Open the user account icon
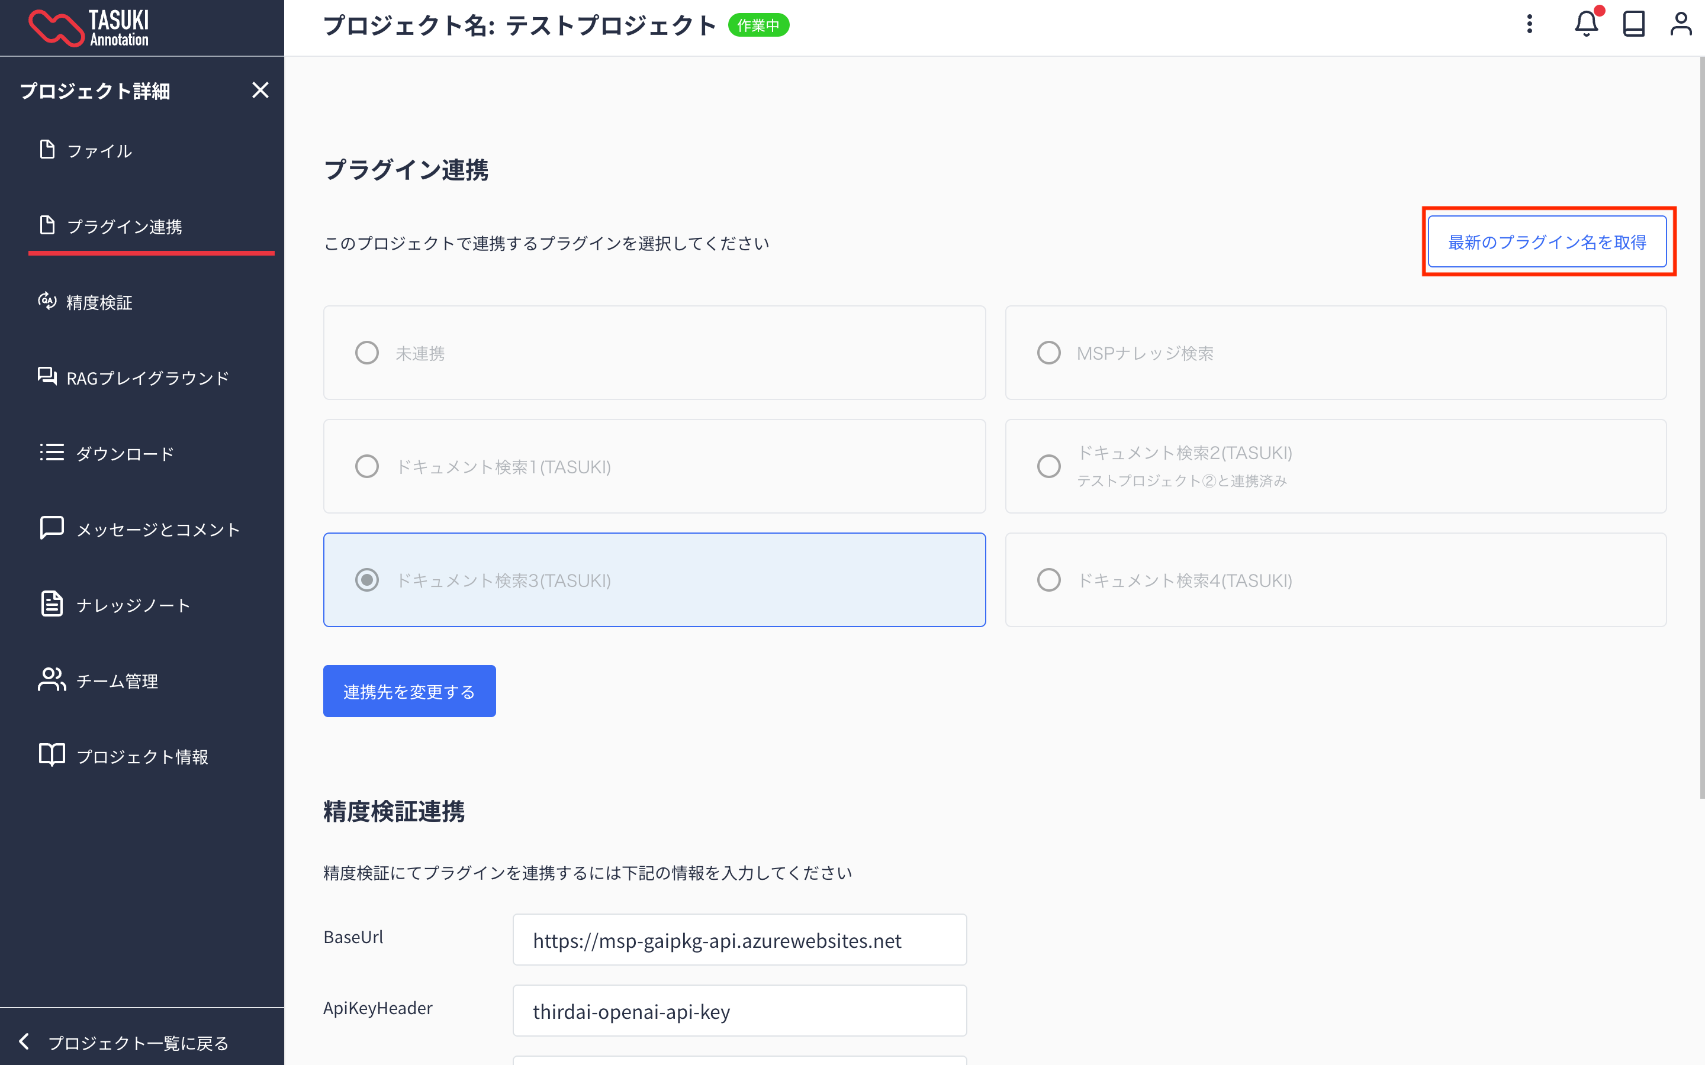Screen dimensions: 1705x1065 click(1680, 25)
